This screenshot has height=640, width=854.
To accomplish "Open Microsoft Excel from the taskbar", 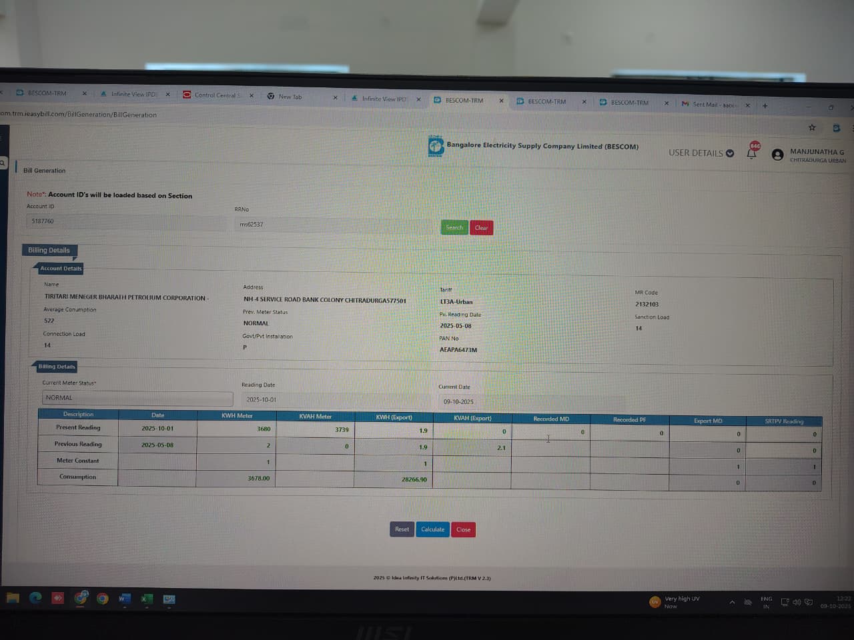I will [x=147, y=599].
